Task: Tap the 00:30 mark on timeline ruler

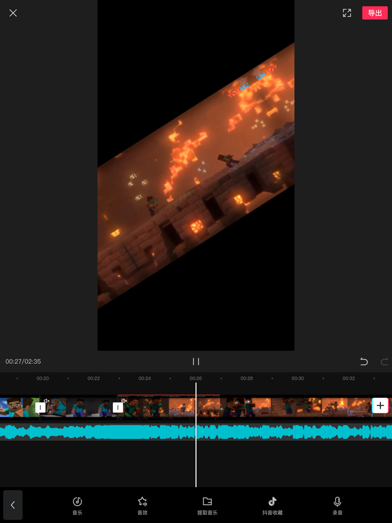Action: pyautogui.click(x=298, y=378)
